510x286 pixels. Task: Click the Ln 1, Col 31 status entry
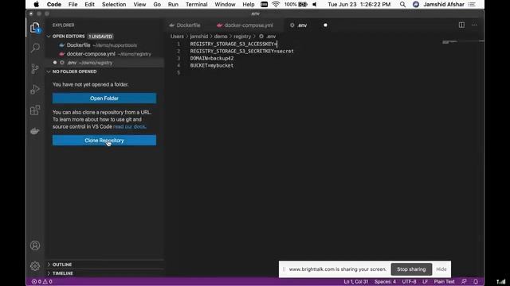(356, 281)
